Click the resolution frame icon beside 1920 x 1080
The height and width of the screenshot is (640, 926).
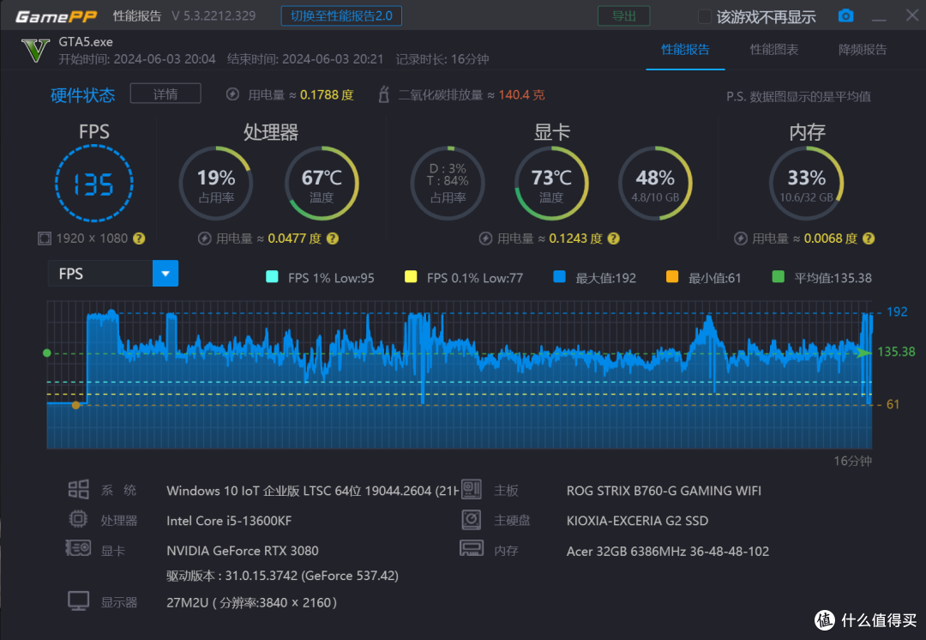click(45, 238)
